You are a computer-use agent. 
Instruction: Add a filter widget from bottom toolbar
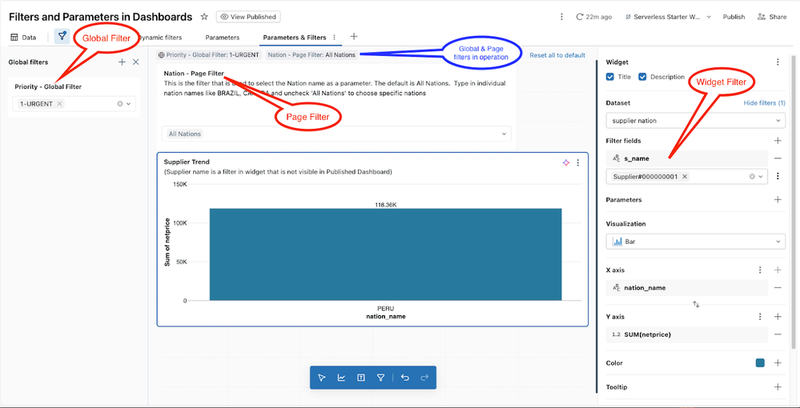point(381,378)
